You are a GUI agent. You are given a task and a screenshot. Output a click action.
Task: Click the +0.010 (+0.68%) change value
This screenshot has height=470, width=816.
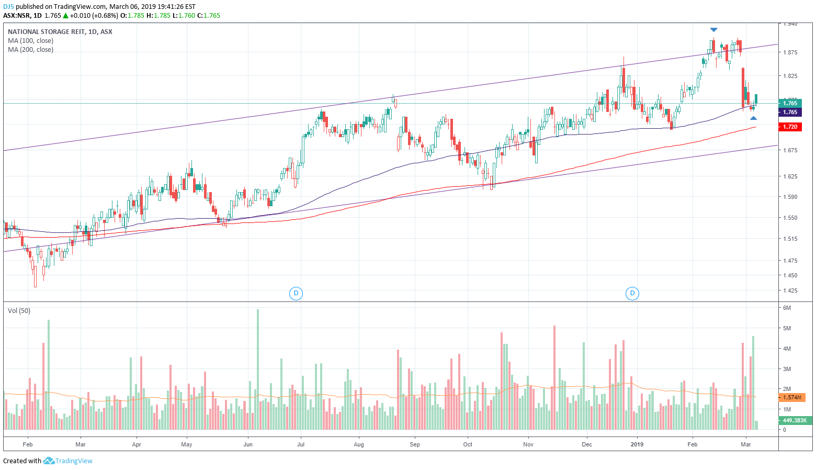point(94,16)
